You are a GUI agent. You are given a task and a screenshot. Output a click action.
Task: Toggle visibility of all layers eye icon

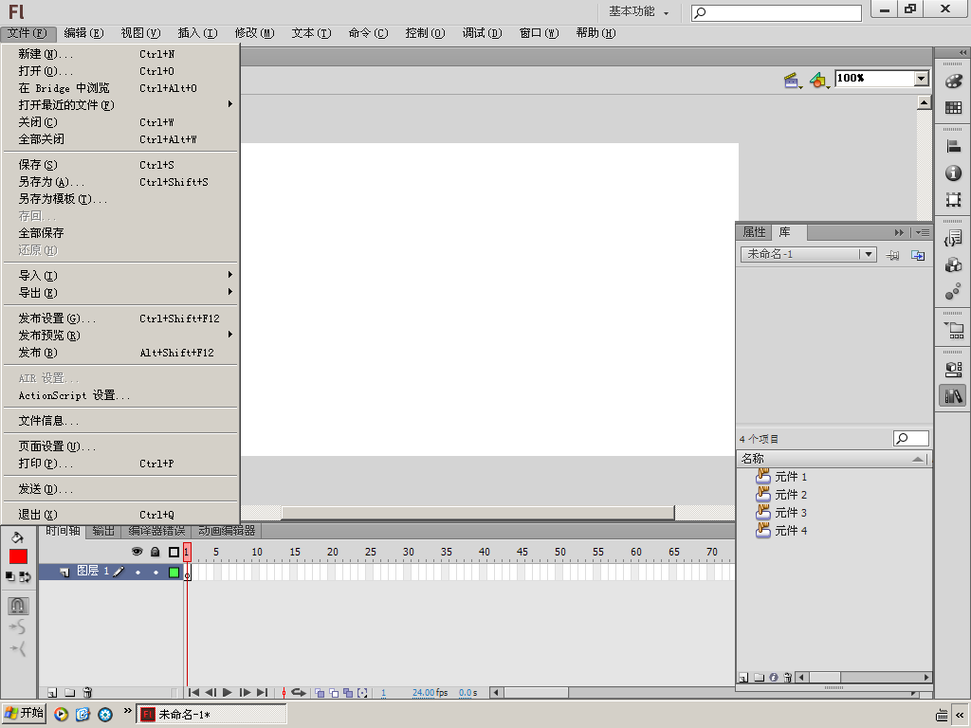pos(137,552)
